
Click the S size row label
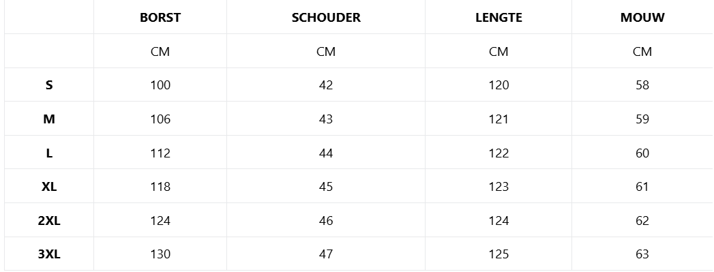coord(49,85)
